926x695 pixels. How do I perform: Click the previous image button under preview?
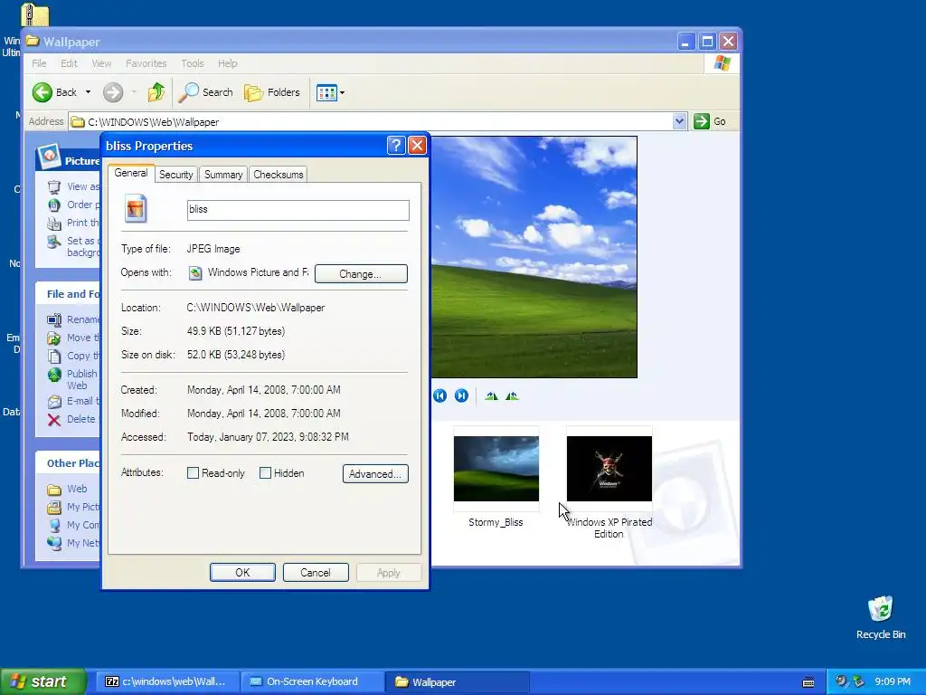point(440,395)
